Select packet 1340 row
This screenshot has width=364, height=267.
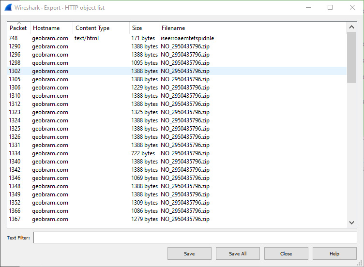point(177,162)
